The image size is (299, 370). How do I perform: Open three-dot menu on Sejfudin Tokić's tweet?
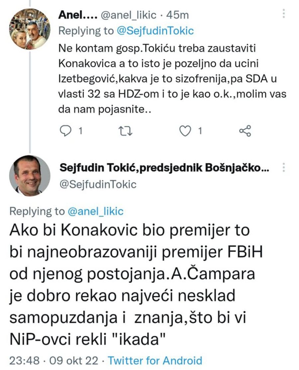(x=283, y=167)
